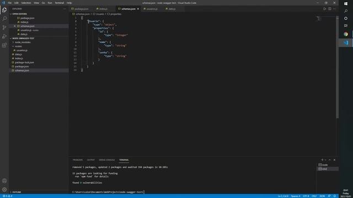Open notifications bell in status bar
This screenshot has height=198, width=353.
[x=335, y=196]
